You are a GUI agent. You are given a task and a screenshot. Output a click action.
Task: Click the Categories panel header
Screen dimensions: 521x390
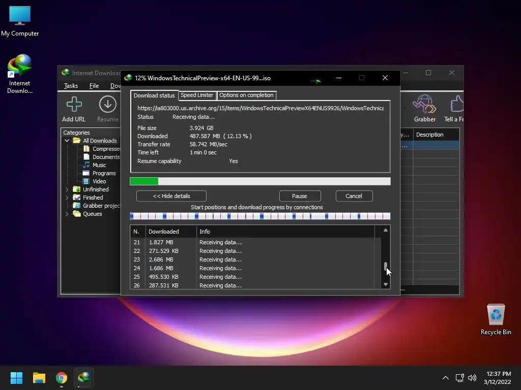pyautogui.click(x=76, y=133)
